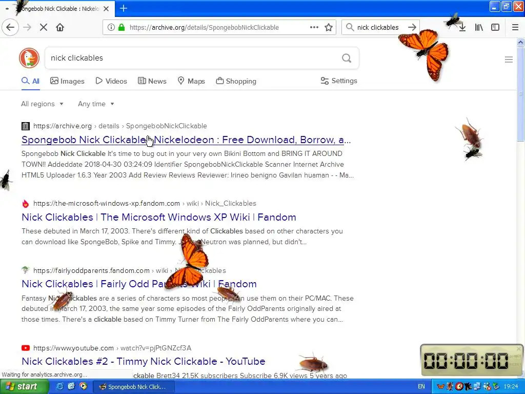Select the Spongebob Nick Click taskbar button
The image size is (525, 394).
coord(134,387)
